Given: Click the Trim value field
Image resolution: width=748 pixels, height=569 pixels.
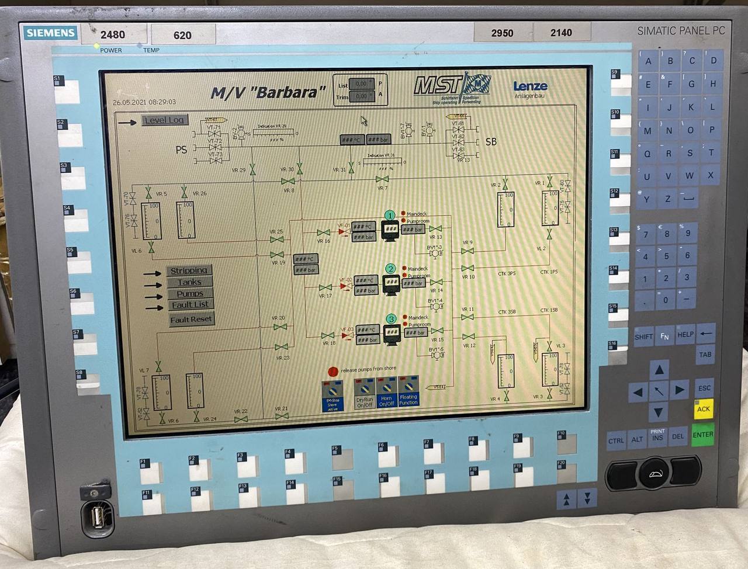Looking at the screenshot, I should 361,96.
